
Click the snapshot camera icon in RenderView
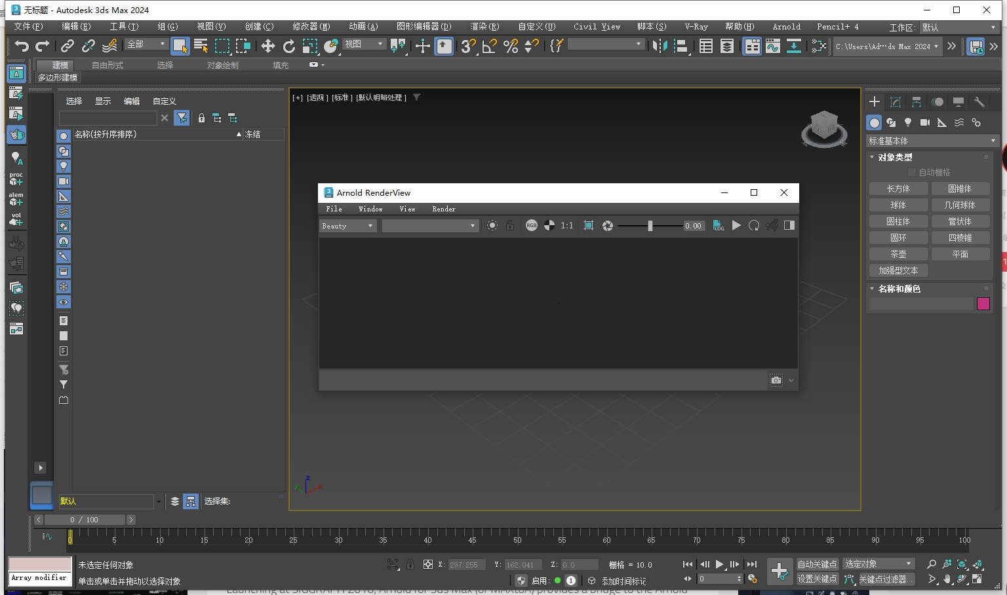pos(776,380)
